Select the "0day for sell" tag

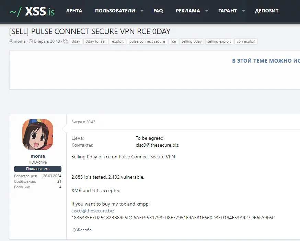point(96,41)
